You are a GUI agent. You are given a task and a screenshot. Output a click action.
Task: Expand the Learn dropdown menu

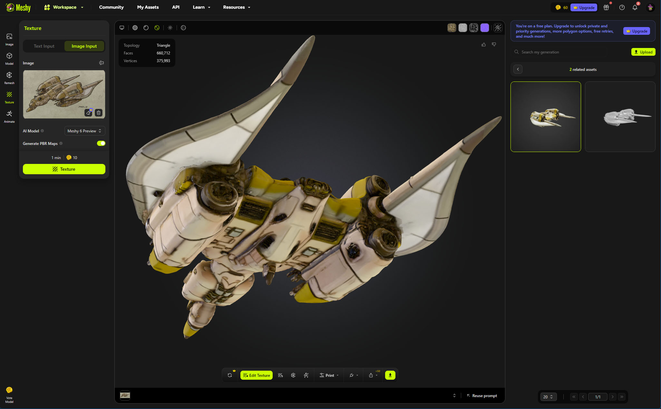click(x=201, y=7)
